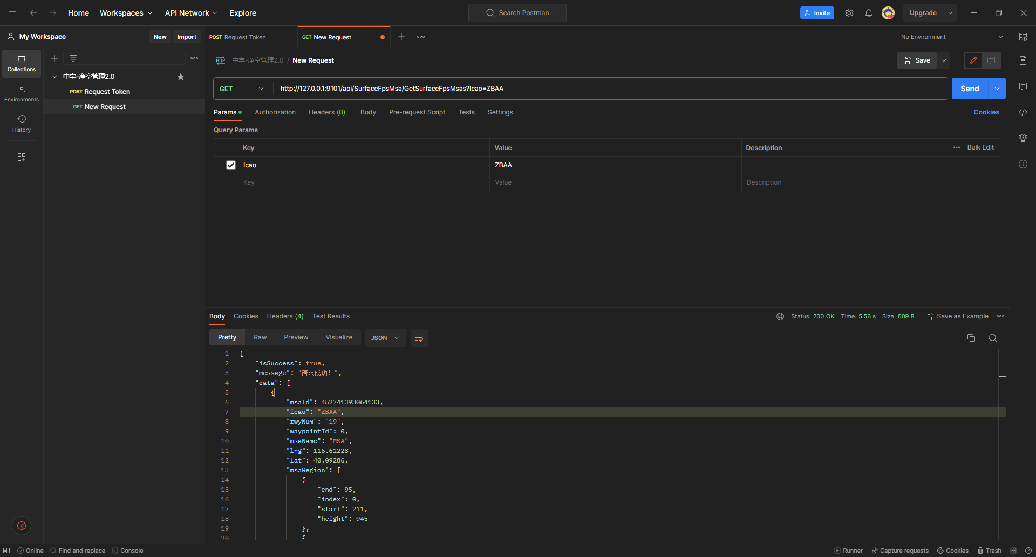Open the API Network dropdown
This screenshot has height=557, width=1036.
[191, 13]
